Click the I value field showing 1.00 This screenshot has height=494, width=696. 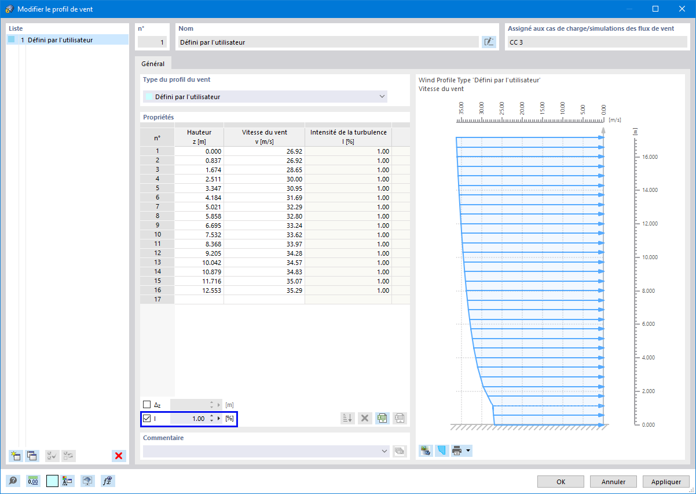click(x=189, y=418)
